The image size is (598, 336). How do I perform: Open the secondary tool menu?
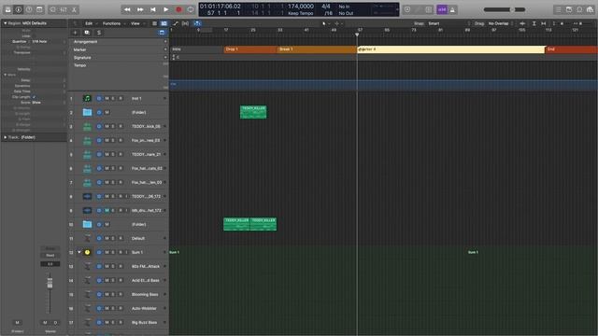click(x=338, y=23)
